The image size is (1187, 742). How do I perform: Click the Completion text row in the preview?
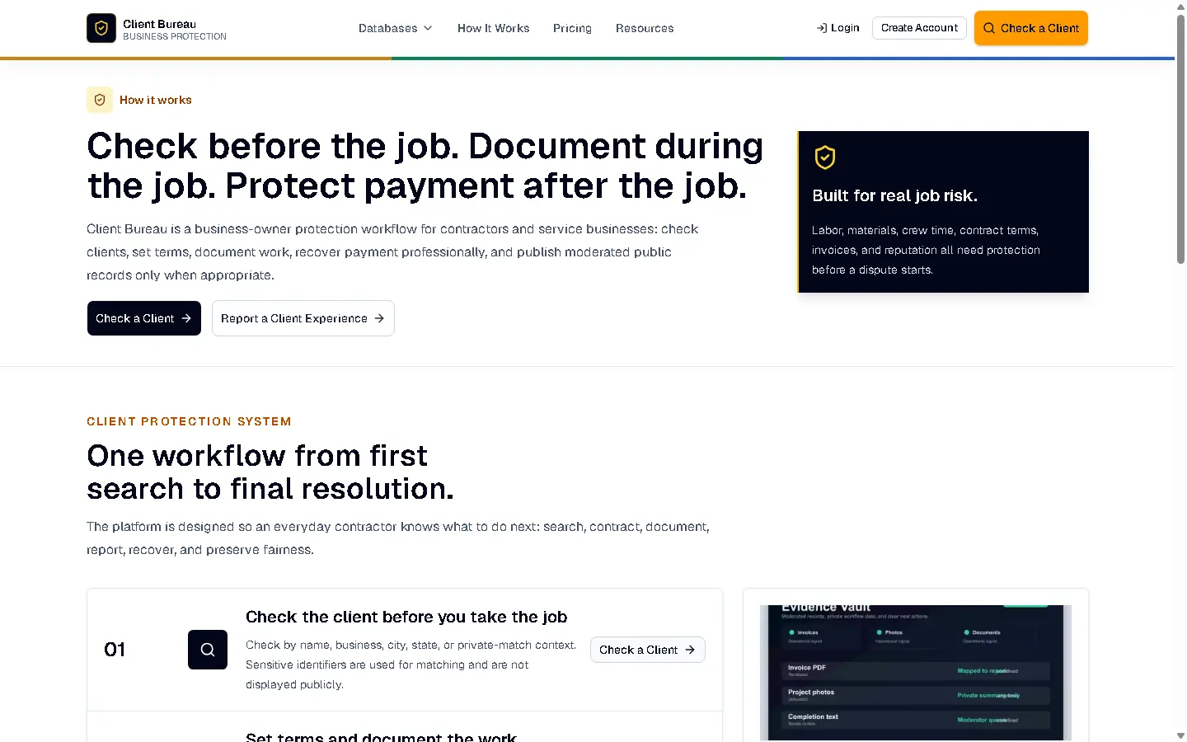click(x=915, y=720)
